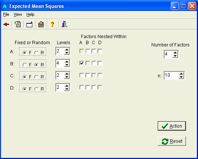Image resolution: width=198 pixels, height=159 pixels.
Task: Click the Action button
Action: point(172,126)
